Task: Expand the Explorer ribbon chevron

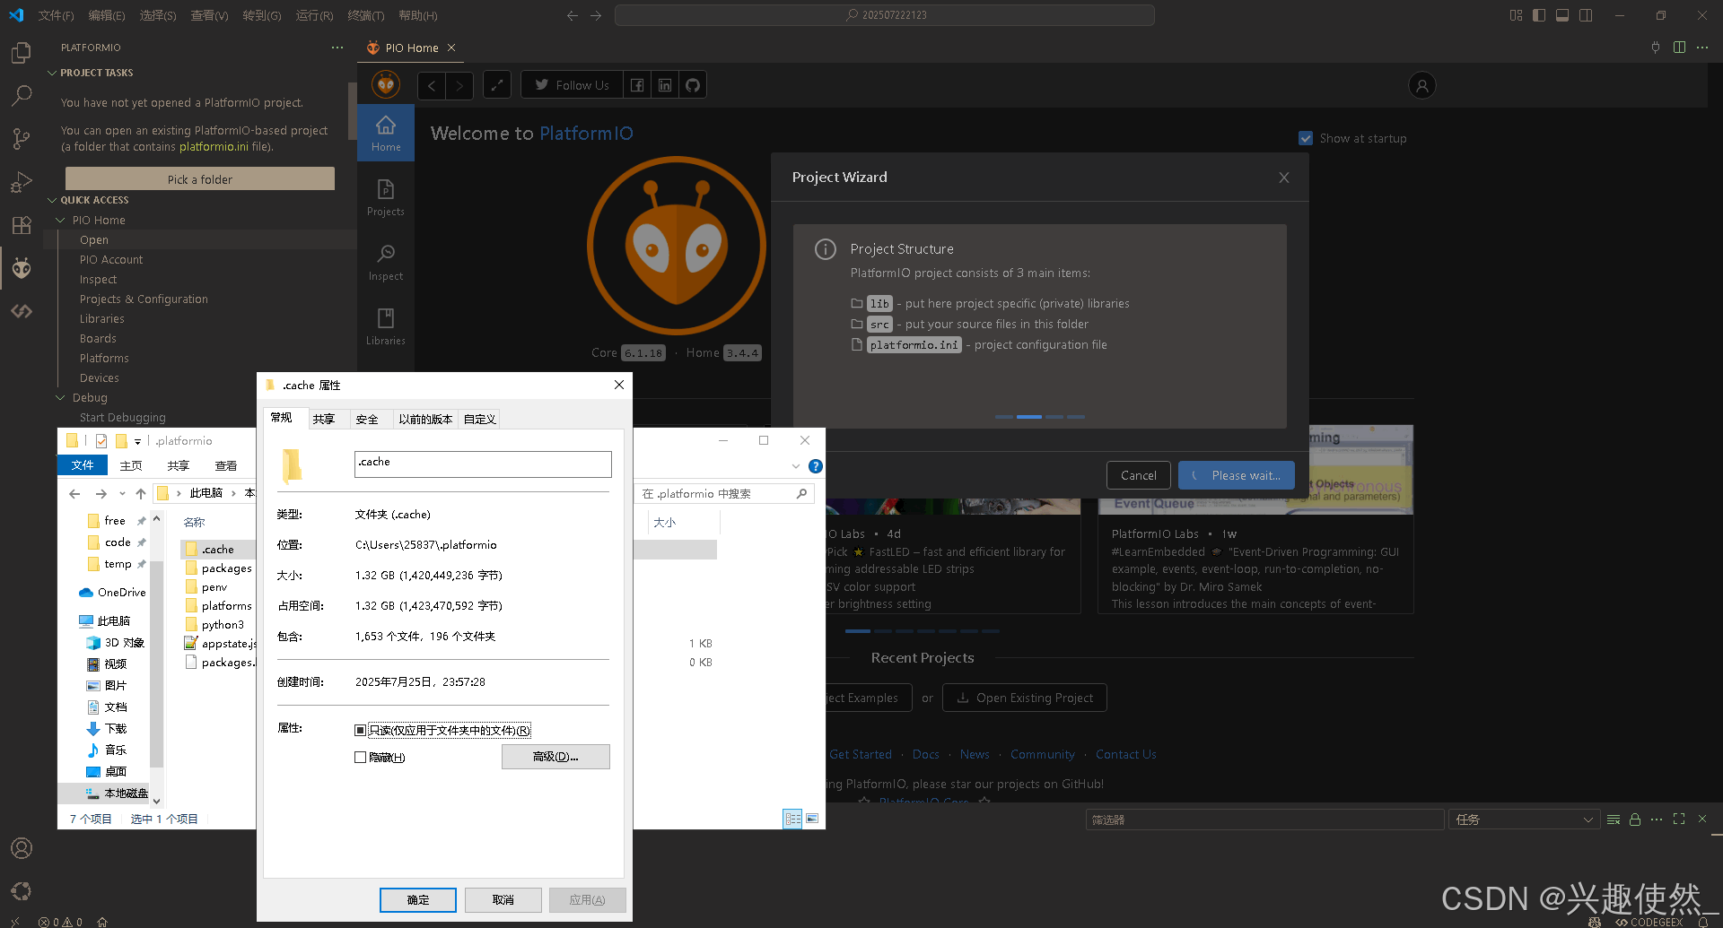Action: [796, 466]
